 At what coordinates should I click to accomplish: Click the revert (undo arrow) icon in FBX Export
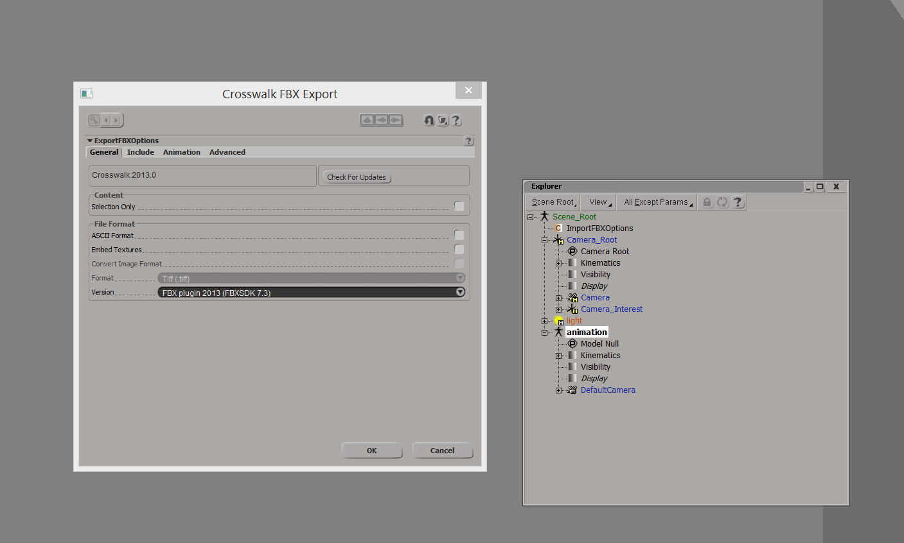point(429,120)
